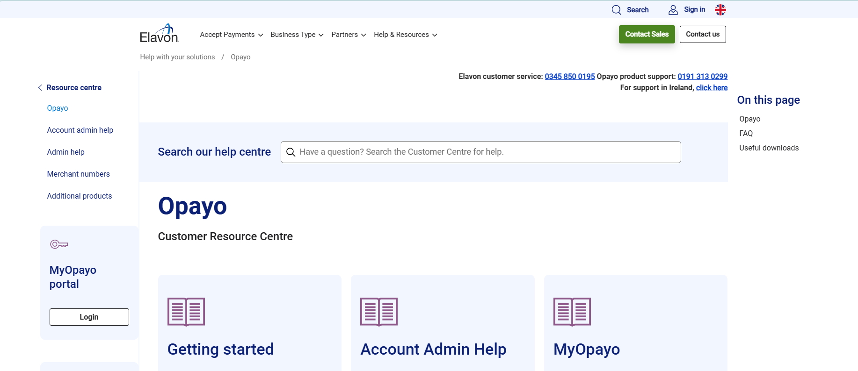Click the Contact us button
The width and height of the screenshot is (858, 371).
[x=703, y=34]
